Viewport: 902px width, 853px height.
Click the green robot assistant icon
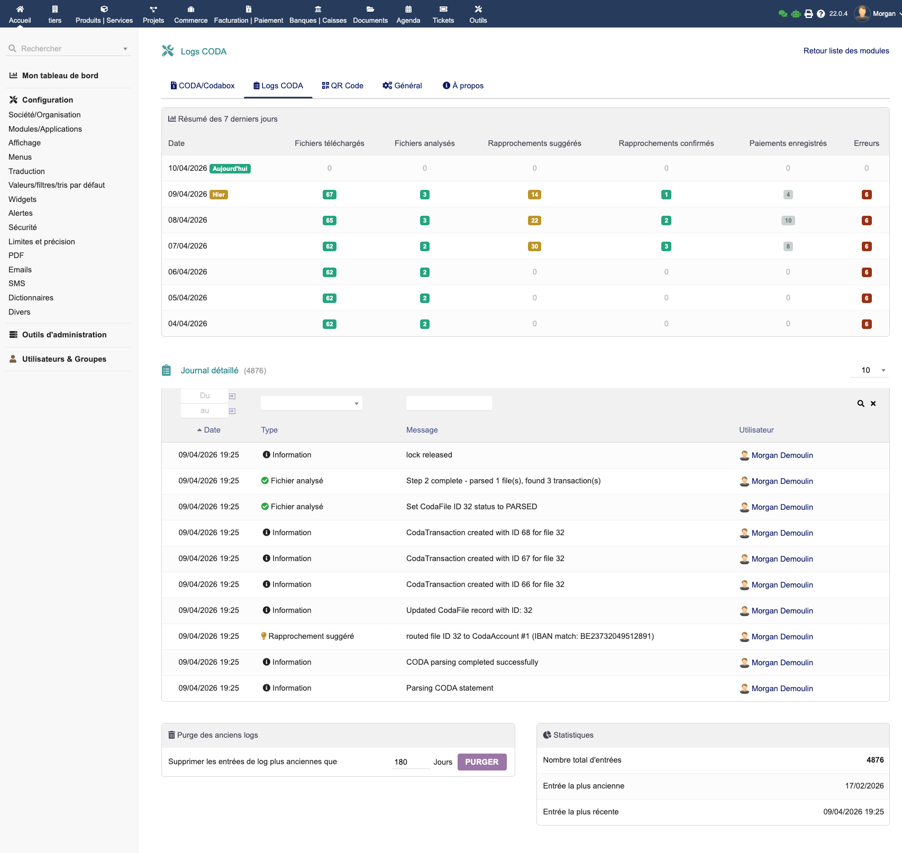click(795, 13)
